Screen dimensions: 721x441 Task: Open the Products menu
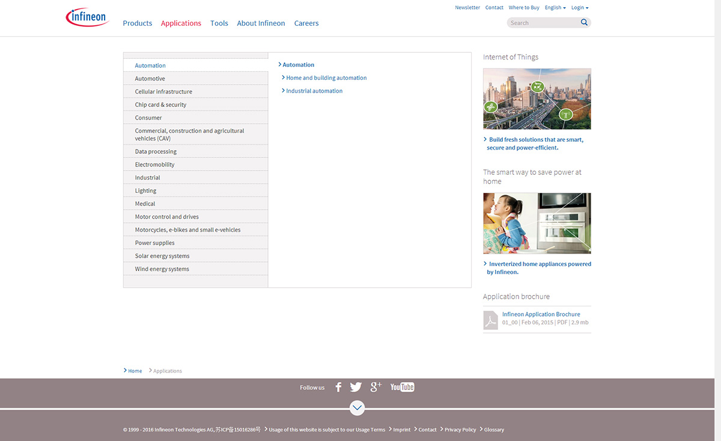138,23
